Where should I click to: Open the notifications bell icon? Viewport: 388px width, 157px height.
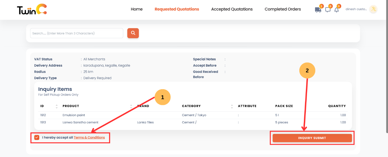(x=336, y=10)
